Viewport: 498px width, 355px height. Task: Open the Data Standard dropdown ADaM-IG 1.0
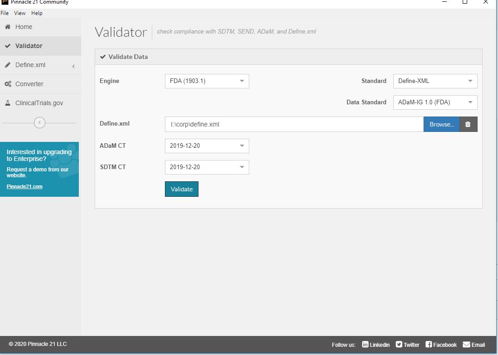click(x=435, y=102)
